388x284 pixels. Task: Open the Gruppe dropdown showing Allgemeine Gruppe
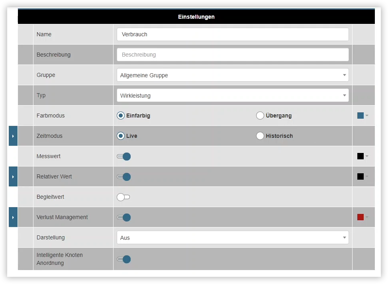(x=233, y=75)
